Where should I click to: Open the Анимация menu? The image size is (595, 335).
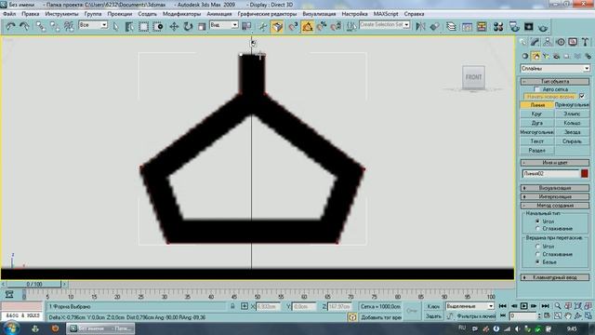point(219,14)
